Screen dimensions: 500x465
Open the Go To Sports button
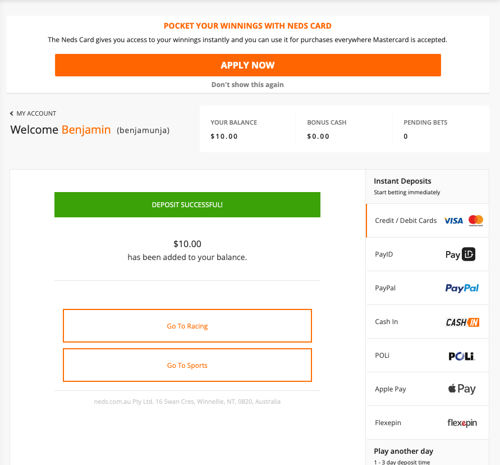187,365
